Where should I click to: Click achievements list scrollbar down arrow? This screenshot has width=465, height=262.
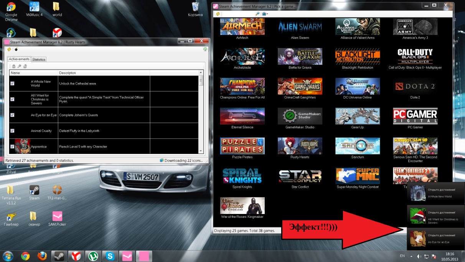pyautogui.click(x=201, y=151)
